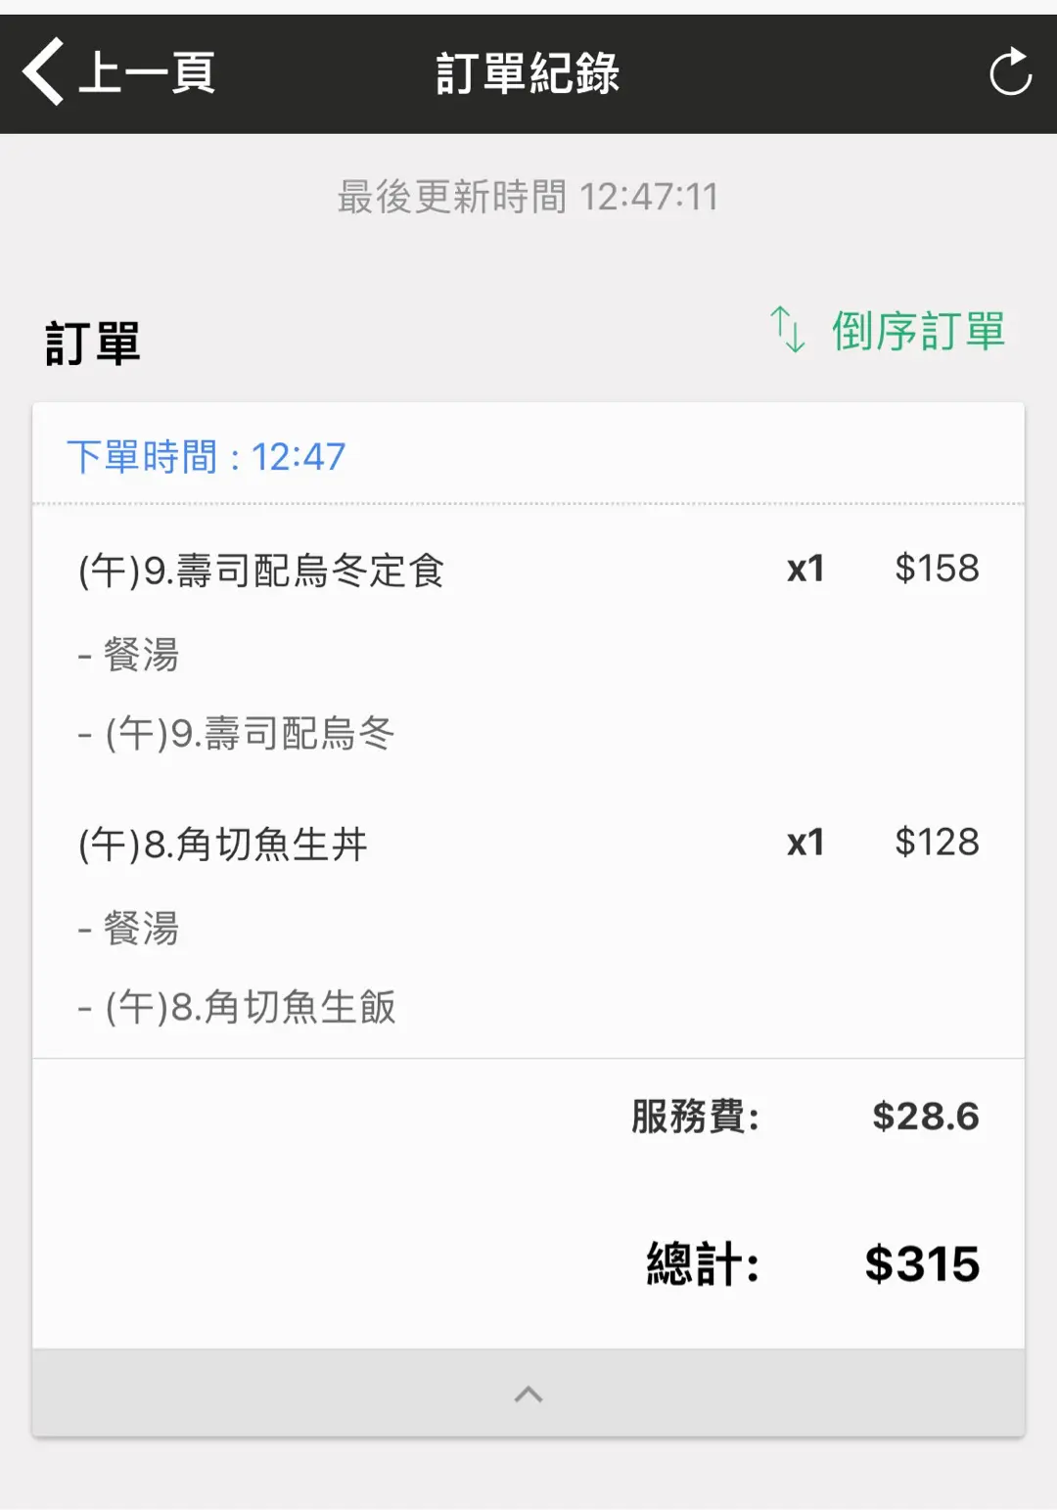This screenshot has height=1510, width=1057.
Task: Tap the 總計 $315 total amount
Action: 921,1263
